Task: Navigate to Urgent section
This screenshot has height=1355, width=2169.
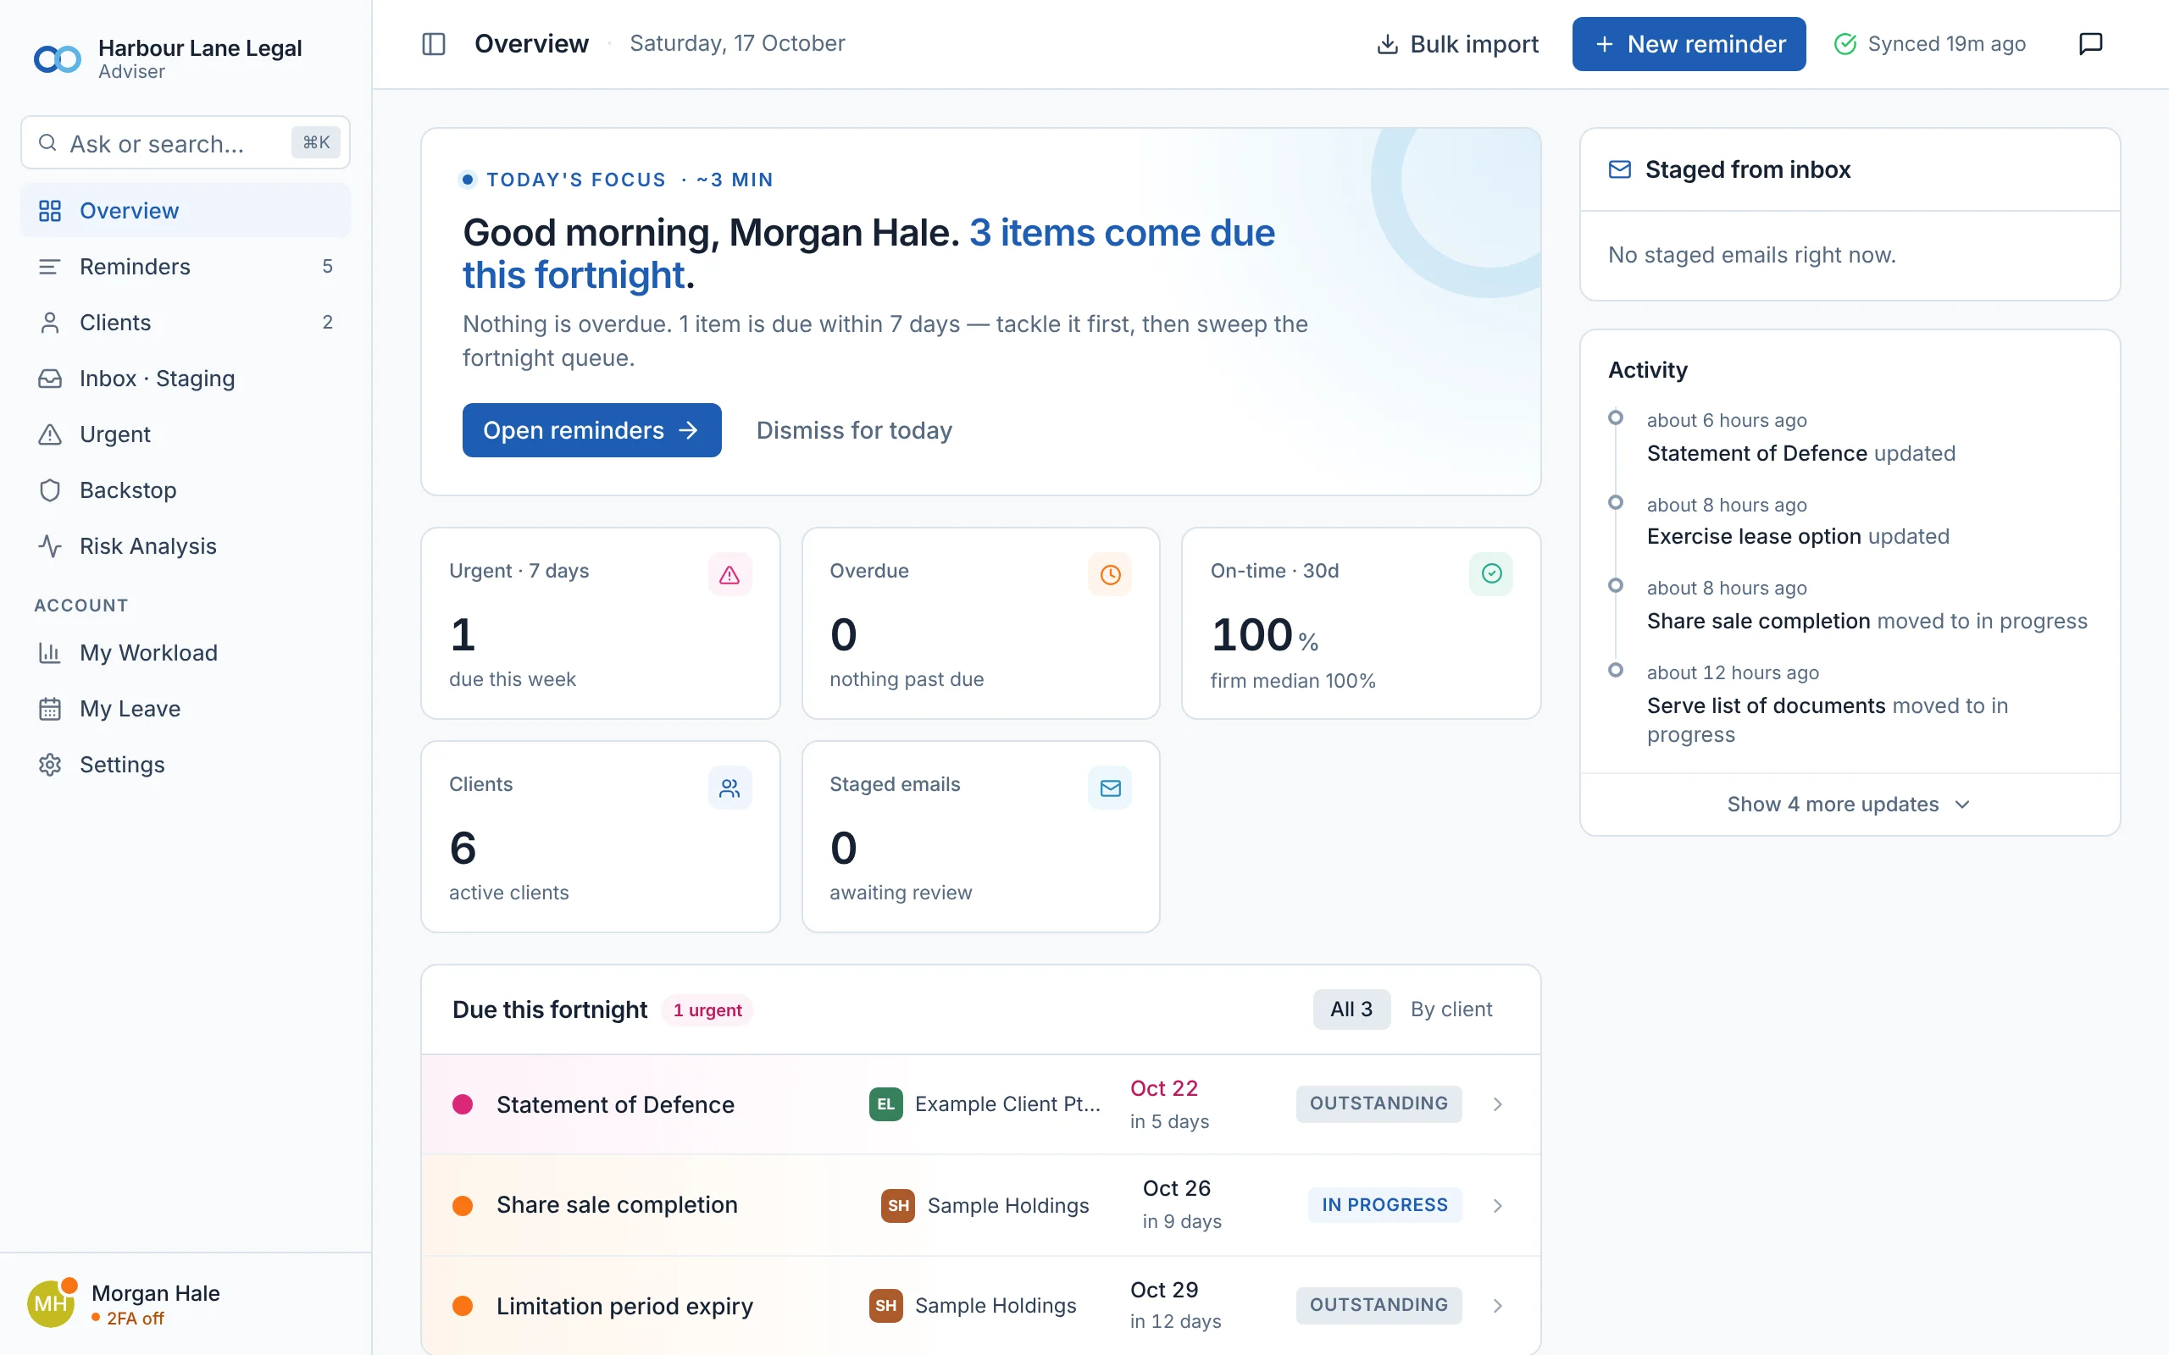Action: [186, 434]
